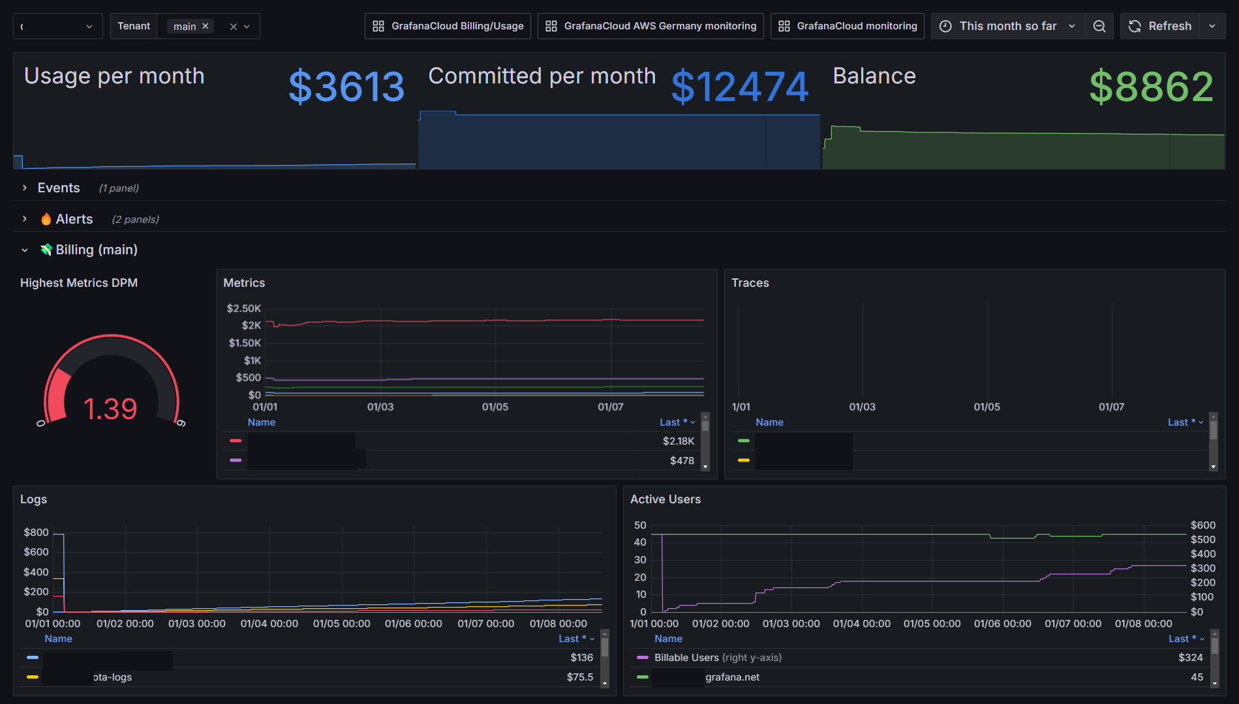Open the 'This month so far' time picker
This screenshot has height=704, width=1239.
click(1007, 26)
